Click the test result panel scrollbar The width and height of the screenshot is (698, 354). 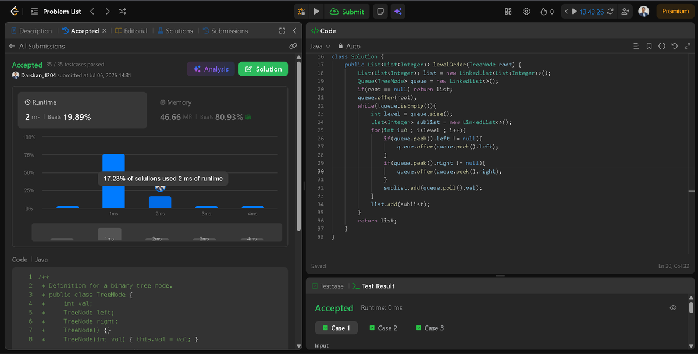click(691, 309)
